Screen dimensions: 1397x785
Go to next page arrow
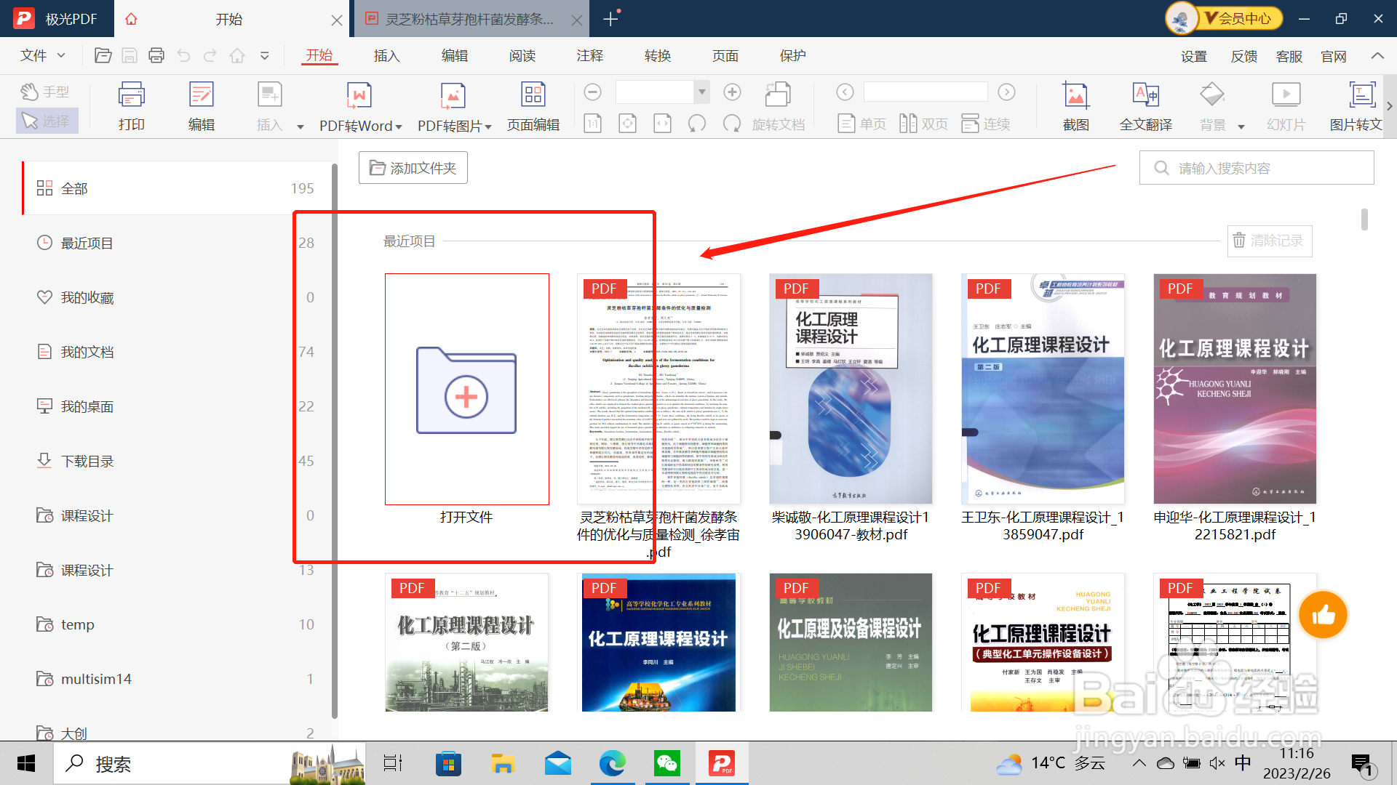tap(1006, 92)
